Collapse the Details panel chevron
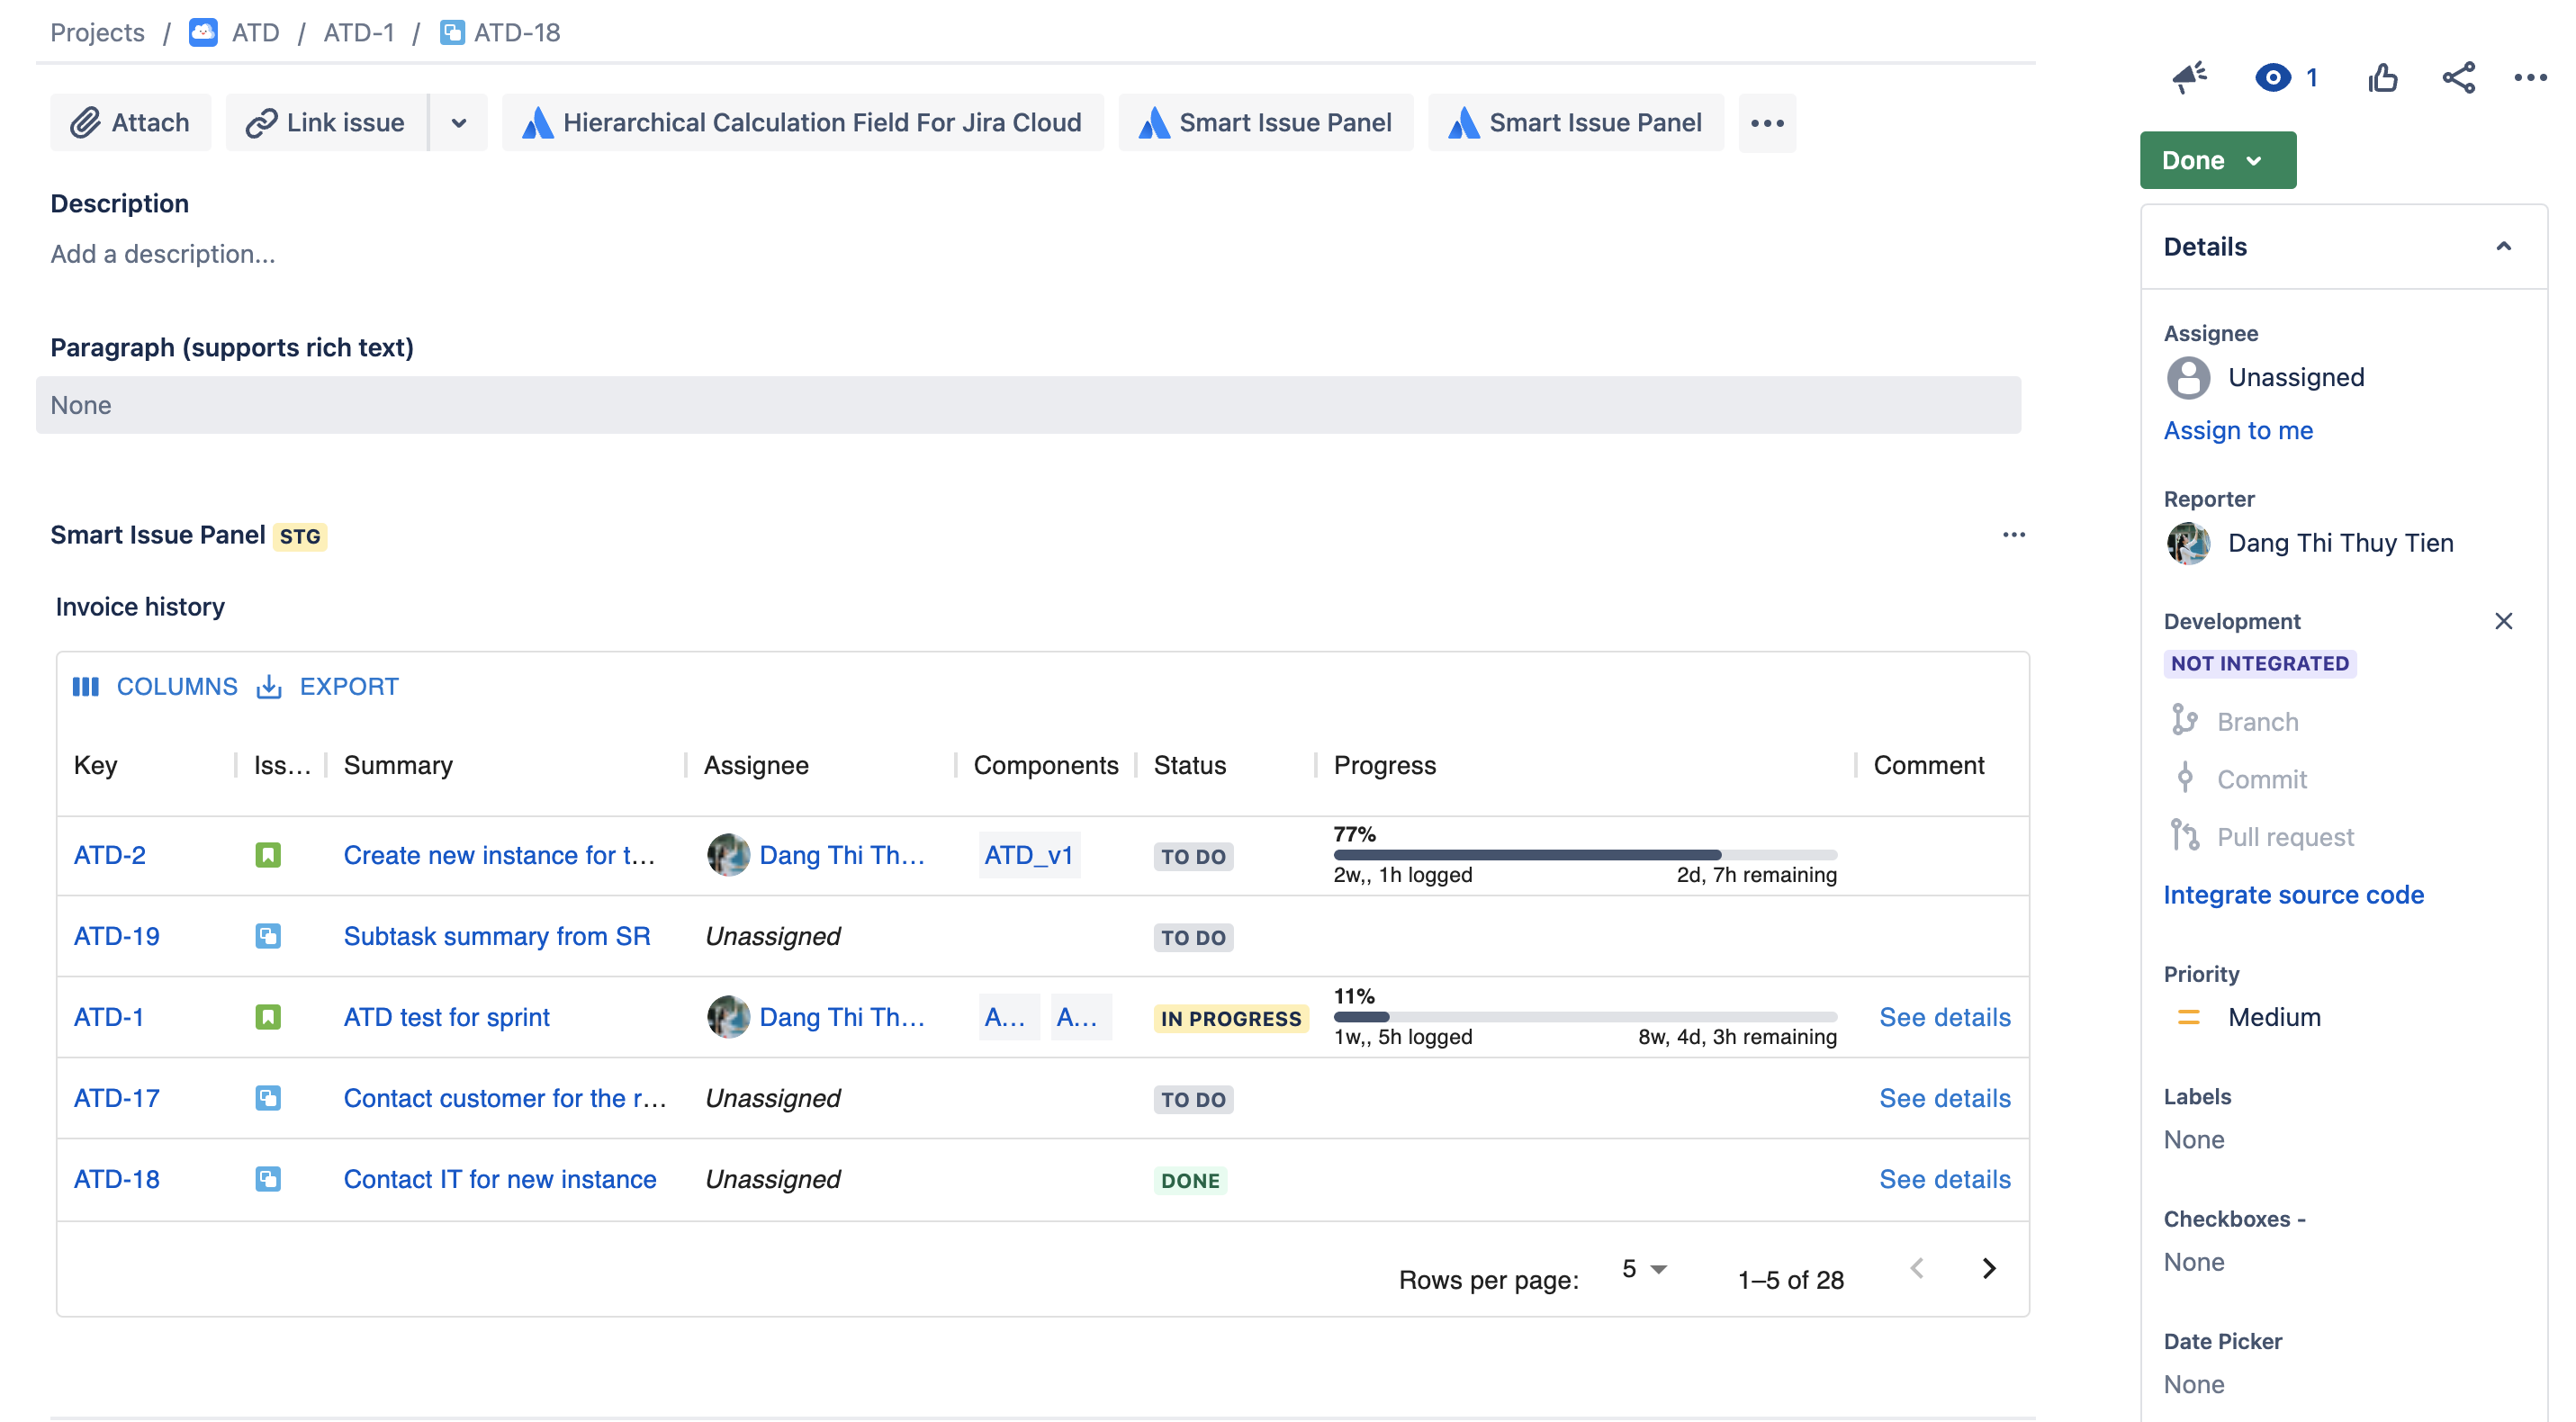This screenshot has height=1422, width=2576. (x=2503, y=246)
